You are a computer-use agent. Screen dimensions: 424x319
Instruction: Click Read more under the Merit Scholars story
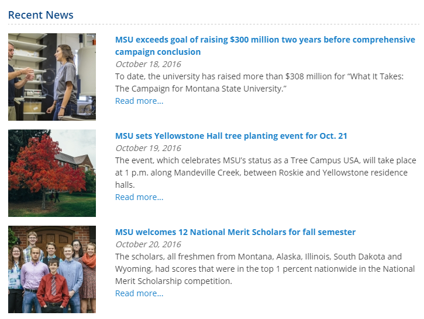click(x=139, y=293)
